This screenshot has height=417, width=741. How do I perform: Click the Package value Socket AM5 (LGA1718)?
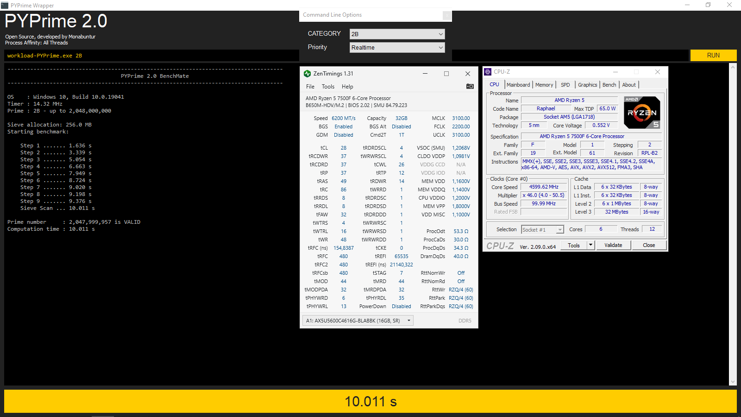569,117
